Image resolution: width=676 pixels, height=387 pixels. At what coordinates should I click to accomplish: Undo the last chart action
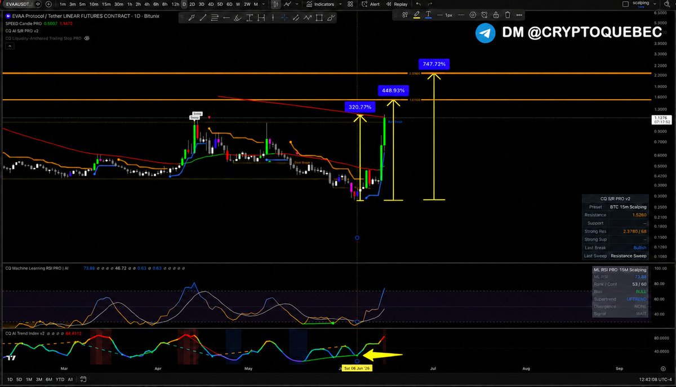419,5
